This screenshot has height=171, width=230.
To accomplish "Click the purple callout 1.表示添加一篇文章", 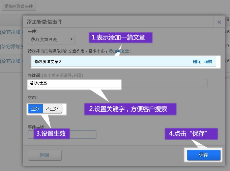I will [x=120, y=37].
